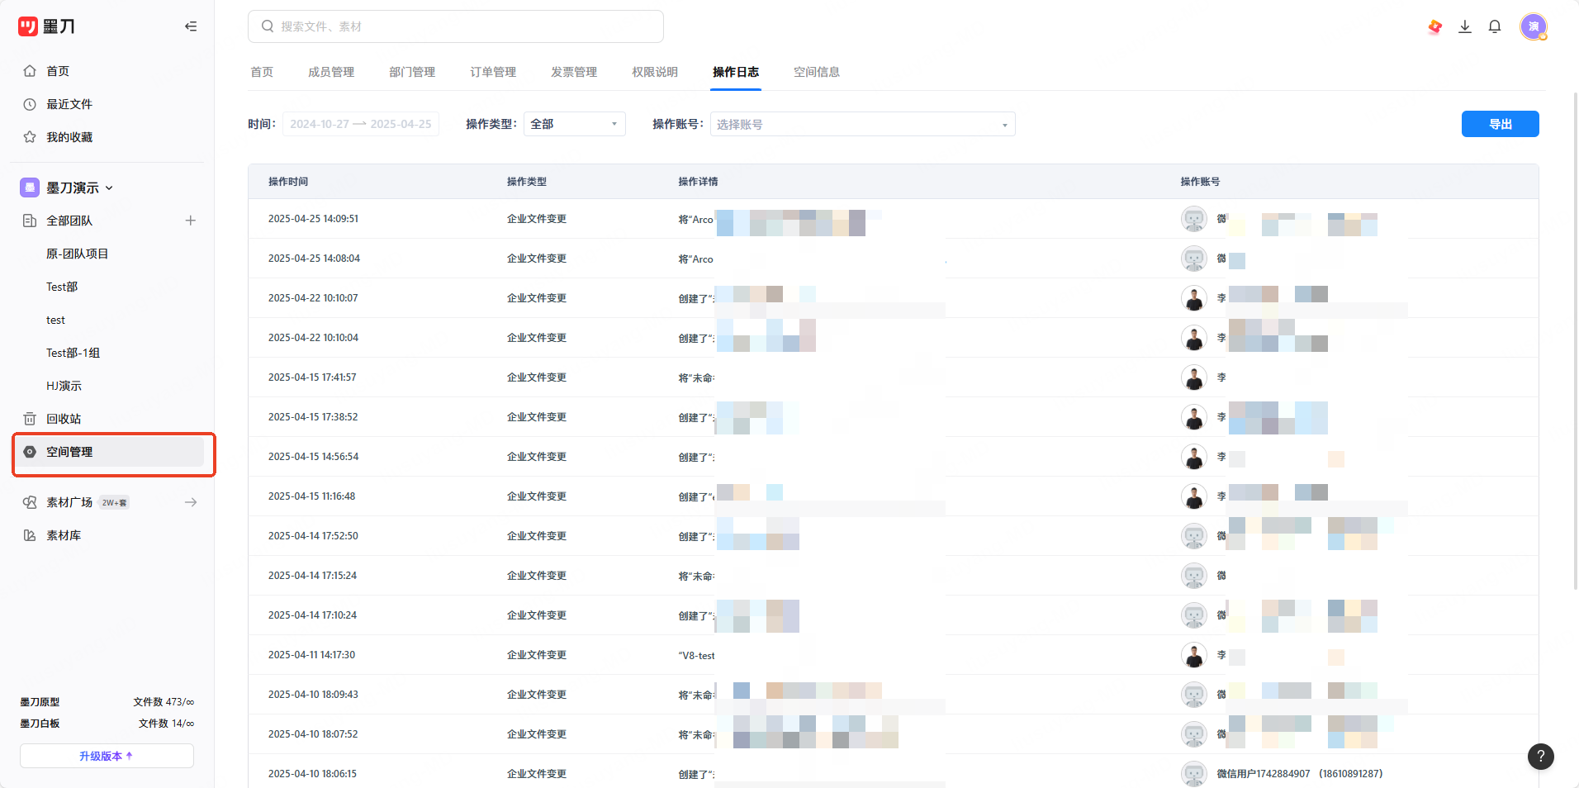Viewport: 1579px width, 788px height.
Task: Expand the 墨刀演示 space switcher
Action: click(109, 188)
